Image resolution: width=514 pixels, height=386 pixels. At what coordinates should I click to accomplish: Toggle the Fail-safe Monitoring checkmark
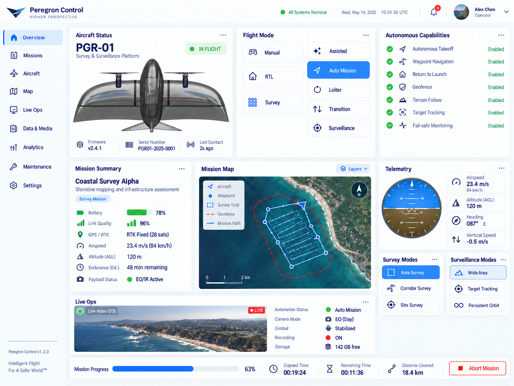(390, 125)
